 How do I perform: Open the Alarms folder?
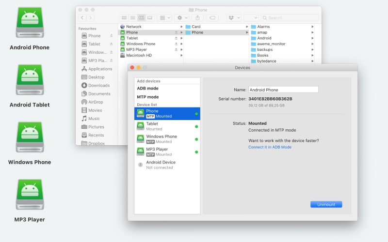click(x=282, y=27)
